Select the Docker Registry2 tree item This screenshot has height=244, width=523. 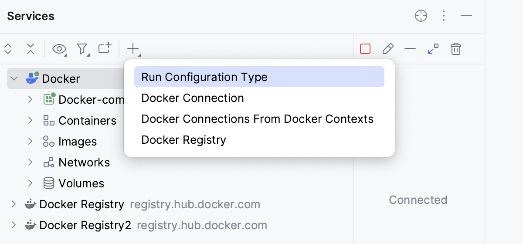(x=85, y=225)
